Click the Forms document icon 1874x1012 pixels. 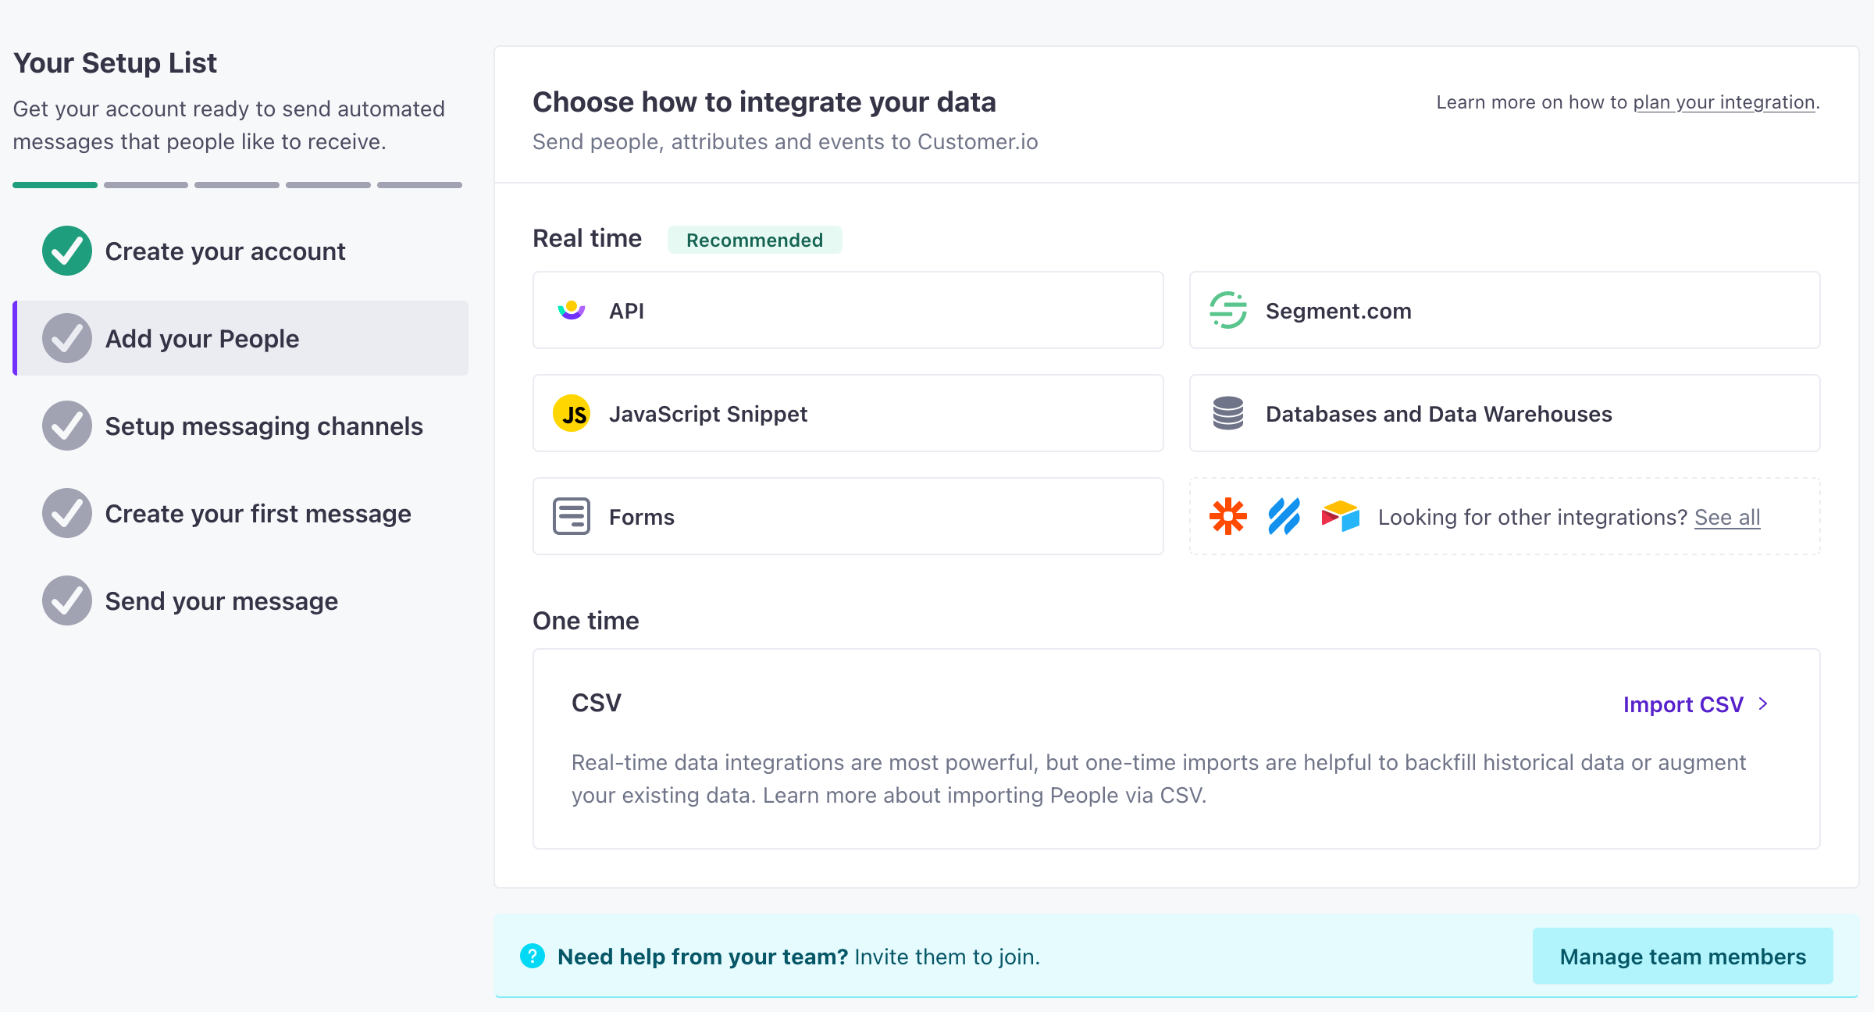click(x=572, y=516)
